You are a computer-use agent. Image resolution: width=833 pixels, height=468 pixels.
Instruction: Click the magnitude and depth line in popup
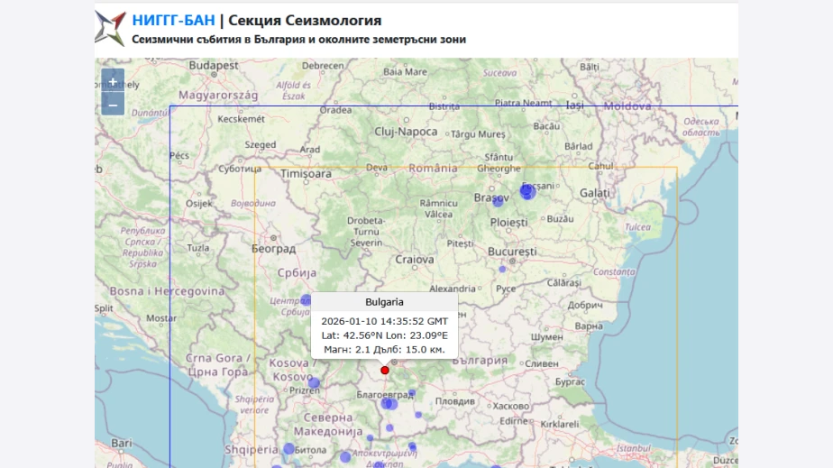pyautogui.click(x=384, y=349)
